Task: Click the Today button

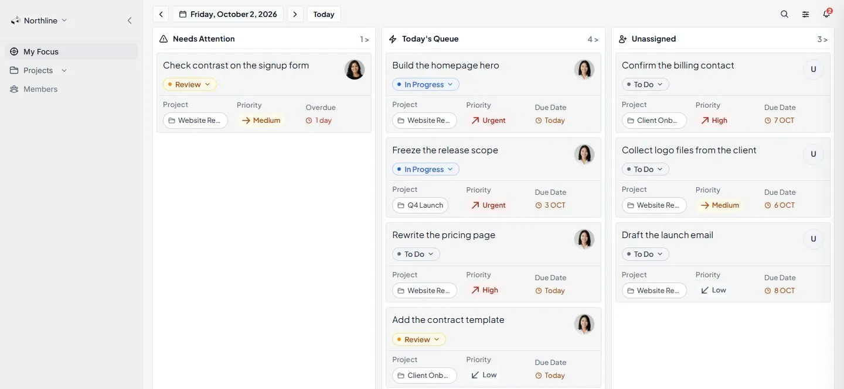Action: pyautogui.click(x=324, y=14)
